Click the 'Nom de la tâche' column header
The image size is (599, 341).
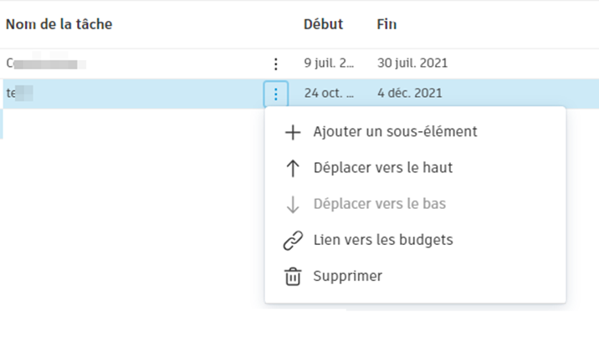[59, 24]
